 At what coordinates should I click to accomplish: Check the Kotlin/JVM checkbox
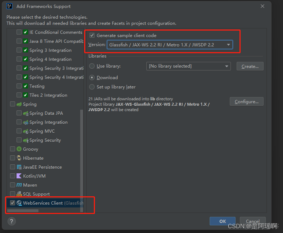(x=13, y=176)
